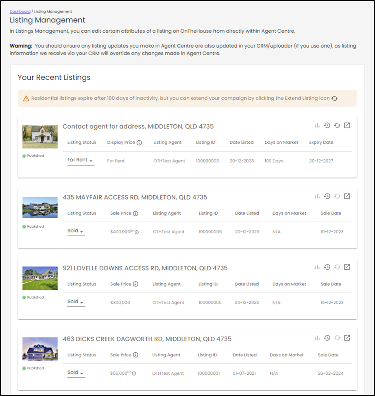Screen dimensions: 375x396
Task: Open statistics icon for 463 Dicks Creek listing
Action: click(317, 338)
